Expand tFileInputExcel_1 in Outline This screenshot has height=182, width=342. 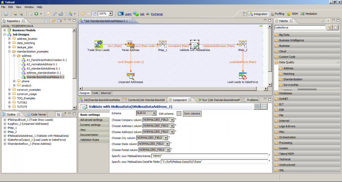[5, 120]
